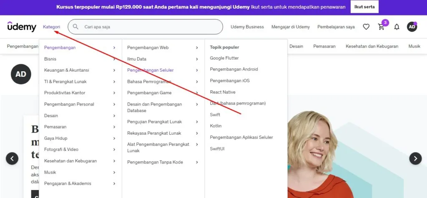The width and height of the screenshot is (427, 198).
Task: Open Kesehatan dan Kebugaran in top bar
Action: 372,46
